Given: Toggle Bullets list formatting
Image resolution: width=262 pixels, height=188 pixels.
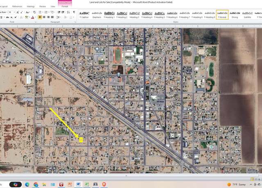Looking at the screenshot, I should (x=40, y=12).
